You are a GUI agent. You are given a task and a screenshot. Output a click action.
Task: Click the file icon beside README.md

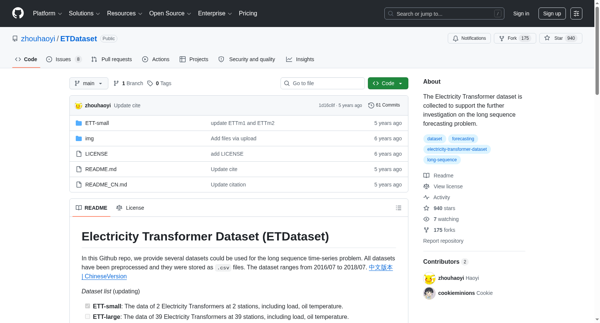[79, 169]
